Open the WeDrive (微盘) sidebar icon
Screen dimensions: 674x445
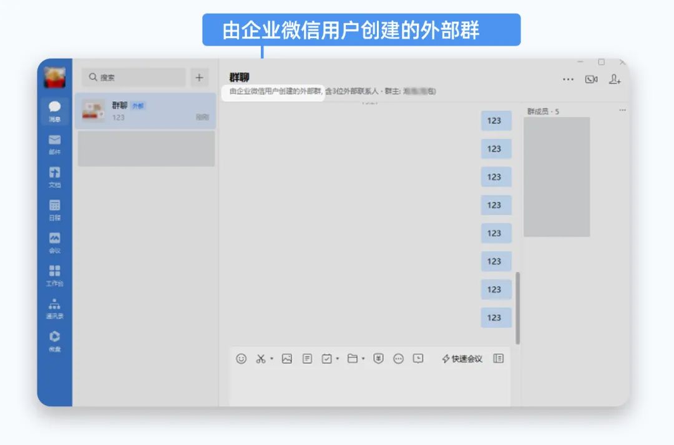(x=54, y=341)
